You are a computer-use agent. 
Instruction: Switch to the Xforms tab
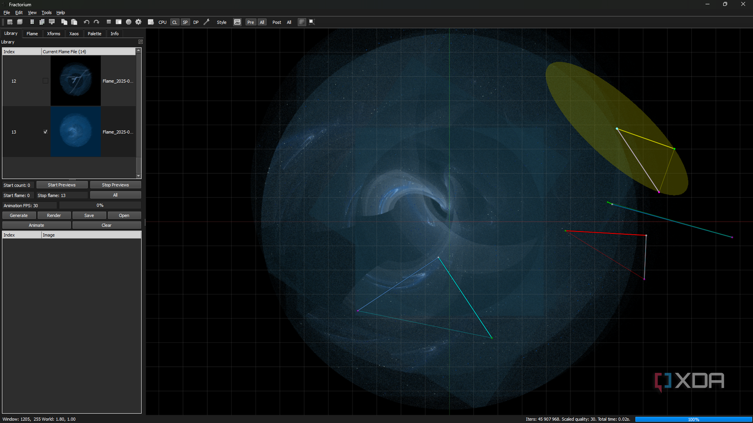tap(53, 34)
